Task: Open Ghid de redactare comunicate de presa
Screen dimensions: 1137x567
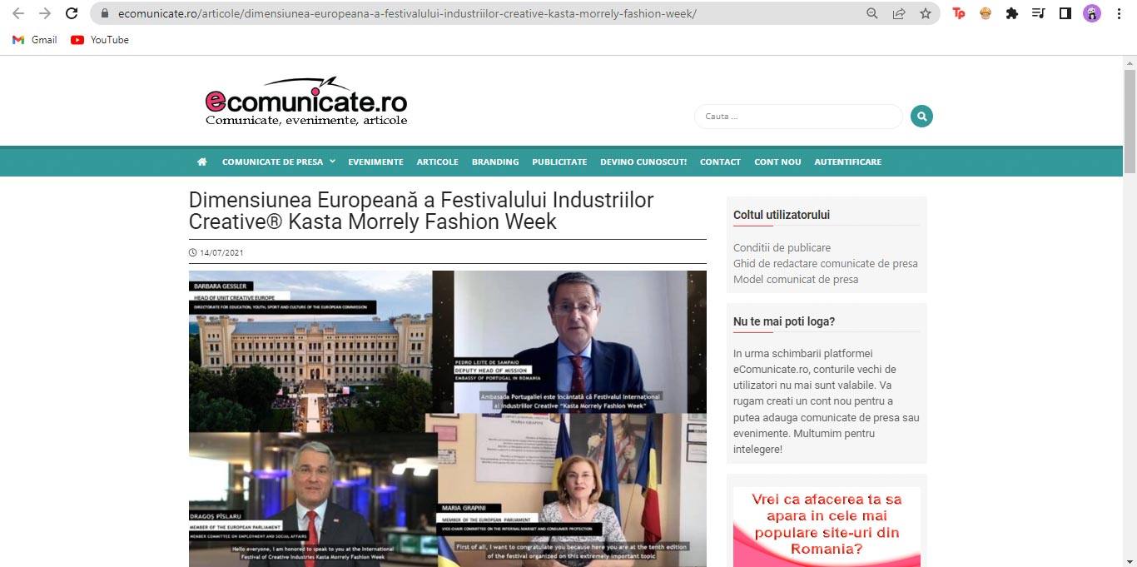Action: point(826,264)
